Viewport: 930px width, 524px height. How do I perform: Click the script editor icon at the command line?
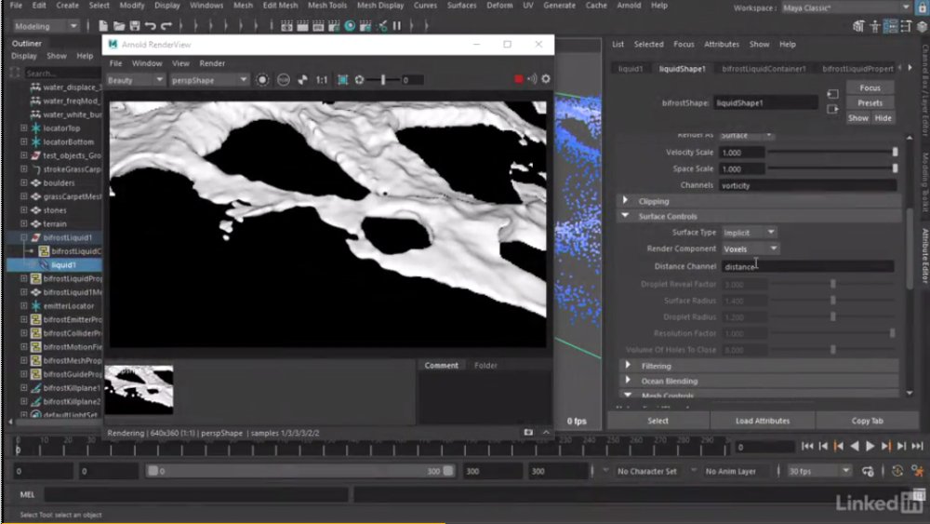[x=919, y=494]
